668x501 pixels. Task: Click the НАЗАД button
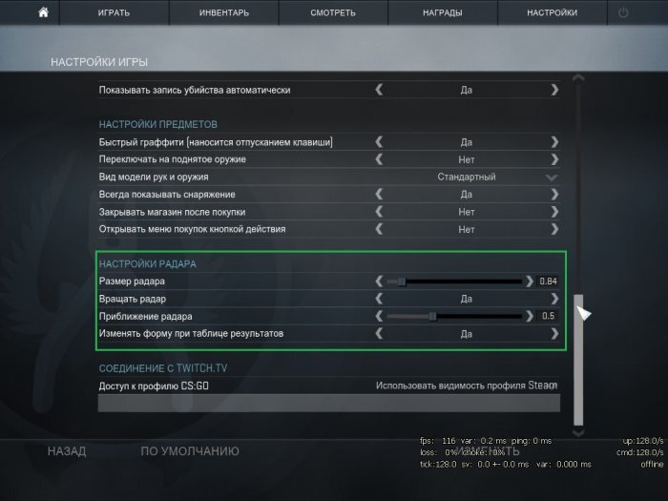[x=67, y=451]
